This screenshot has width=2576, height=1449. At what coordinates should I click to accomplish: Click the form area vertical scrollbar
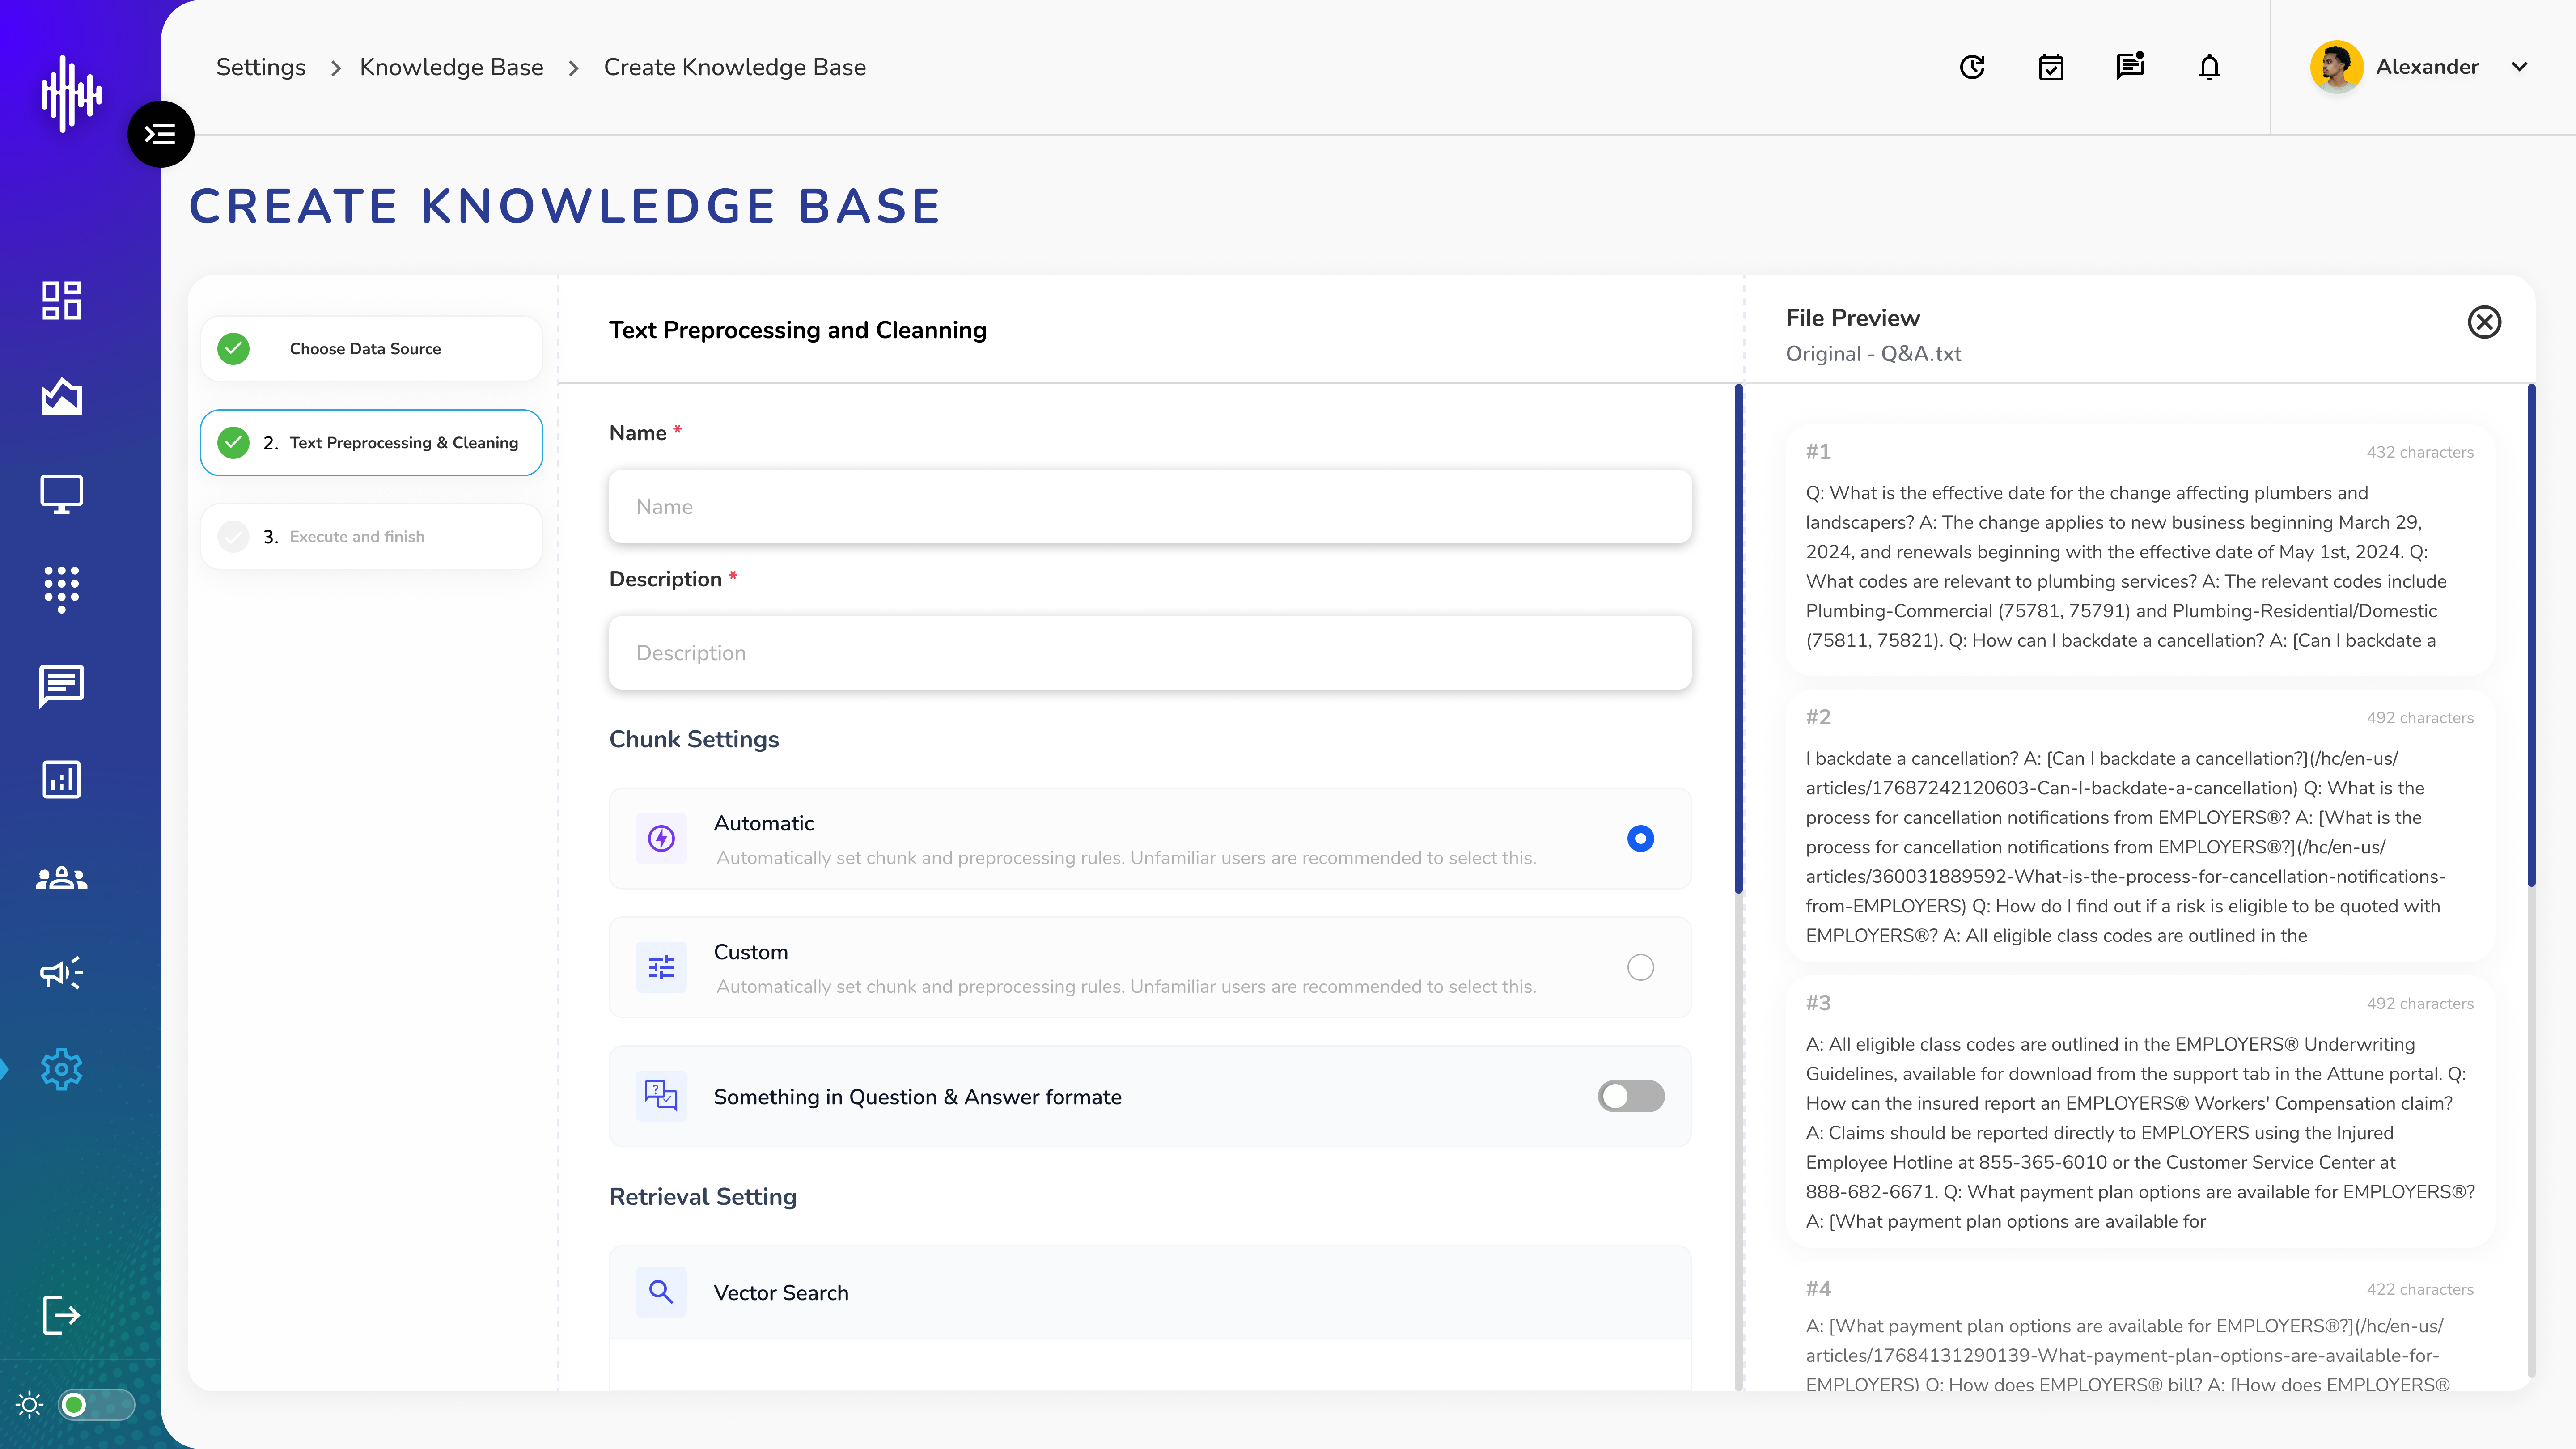(x=1738, y=638)
